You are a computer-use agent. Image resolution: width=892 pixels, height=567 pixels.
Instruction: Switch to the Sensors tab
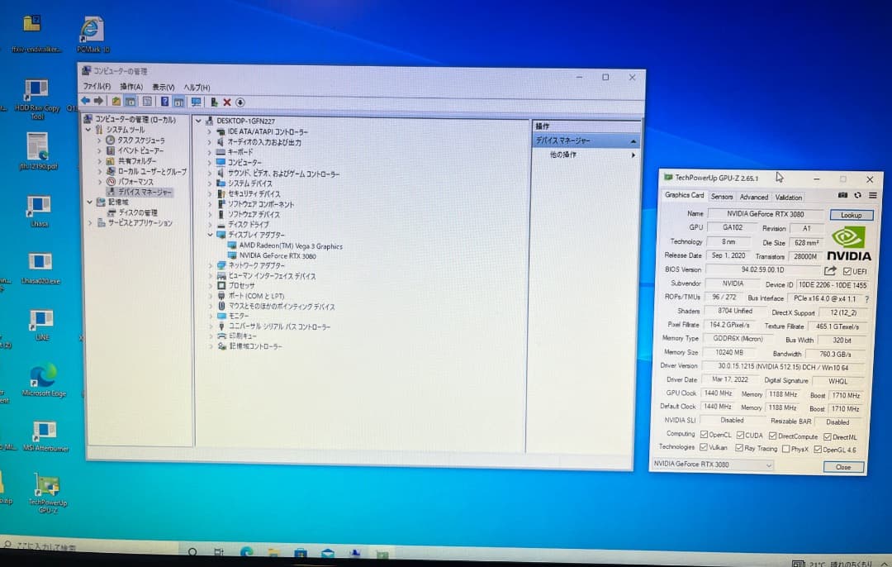coord(721,197)
